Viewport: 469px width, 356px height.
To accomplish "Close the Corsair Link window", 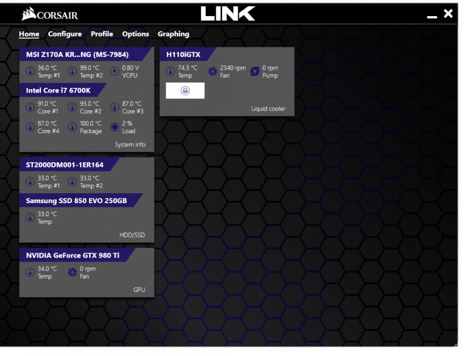I will point(448,13).
